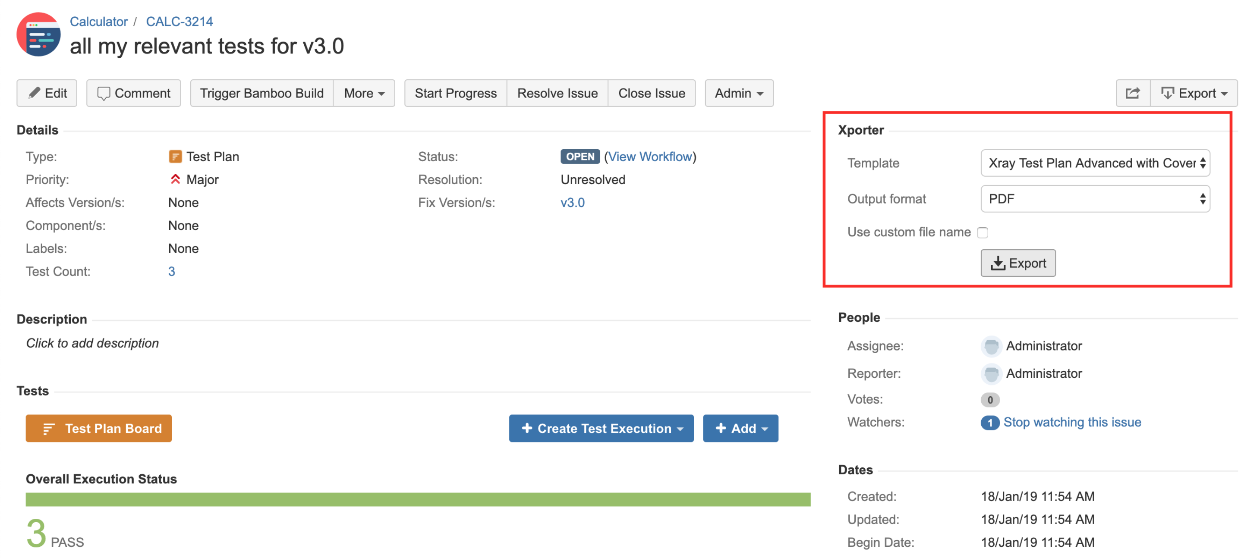
Task: Click the View Workflow link
Action: pos(649,157)
